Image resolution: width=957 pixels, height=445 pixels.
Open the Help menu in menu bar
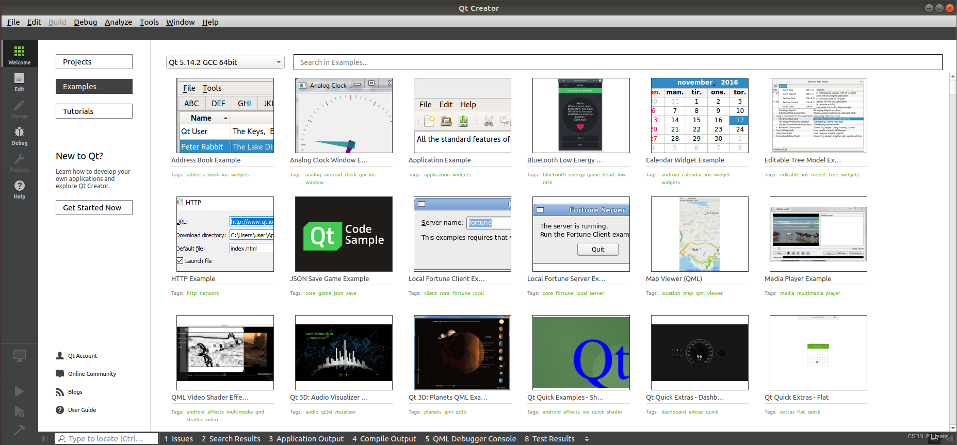coord(210,22)
